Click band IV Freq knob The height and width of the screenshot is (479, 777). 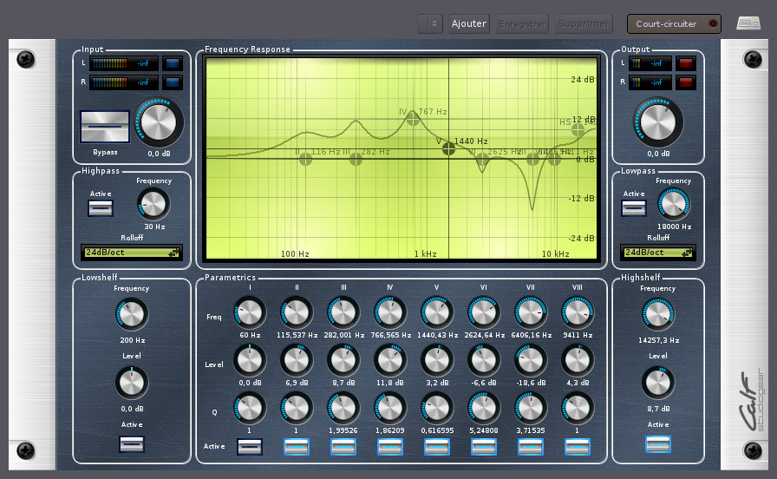(389, 312)
